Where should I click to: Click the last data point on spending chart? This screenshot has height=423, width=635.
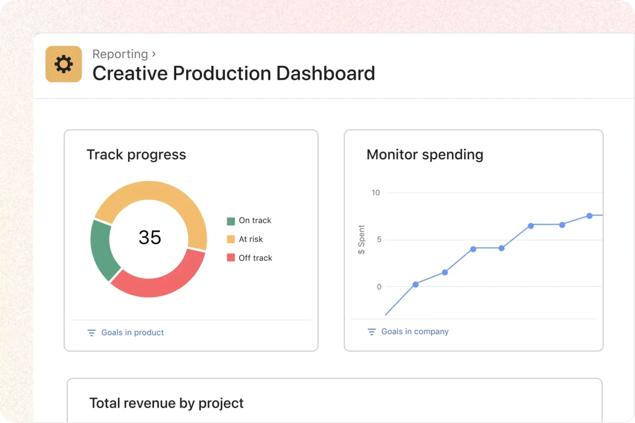(x=589, y=216)
